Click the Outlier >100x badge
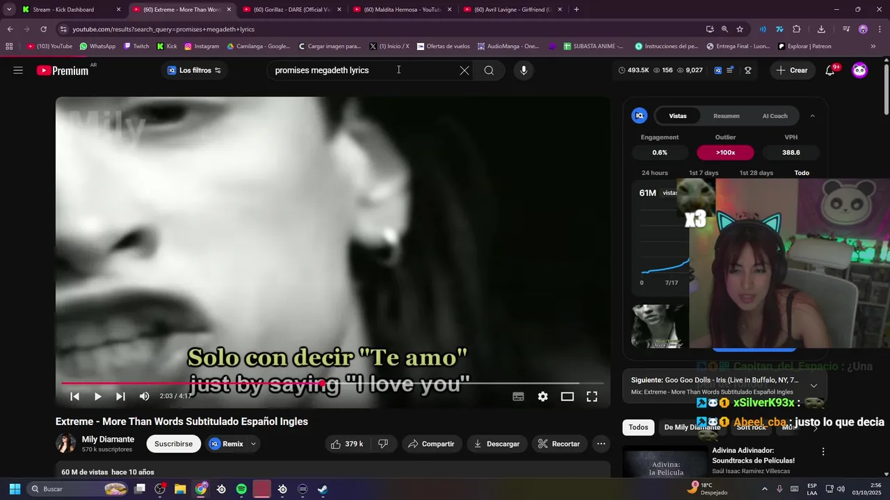 pyautogui.click(x=725, y=152)
